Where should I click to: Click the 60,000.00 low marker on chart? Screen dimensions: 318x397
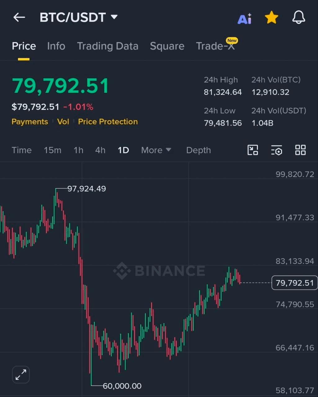tap(122, 386)
